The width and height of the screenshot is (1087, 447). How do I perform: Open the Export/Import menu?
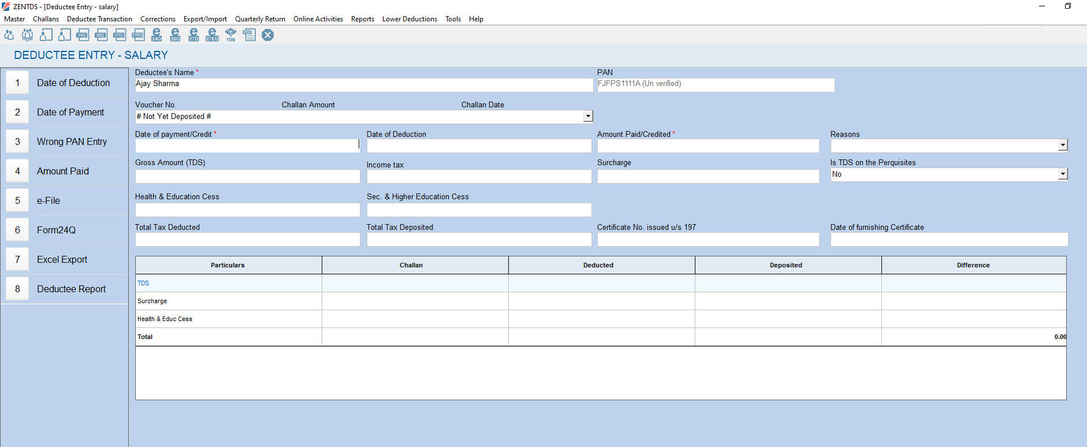[x=205, y=19]
